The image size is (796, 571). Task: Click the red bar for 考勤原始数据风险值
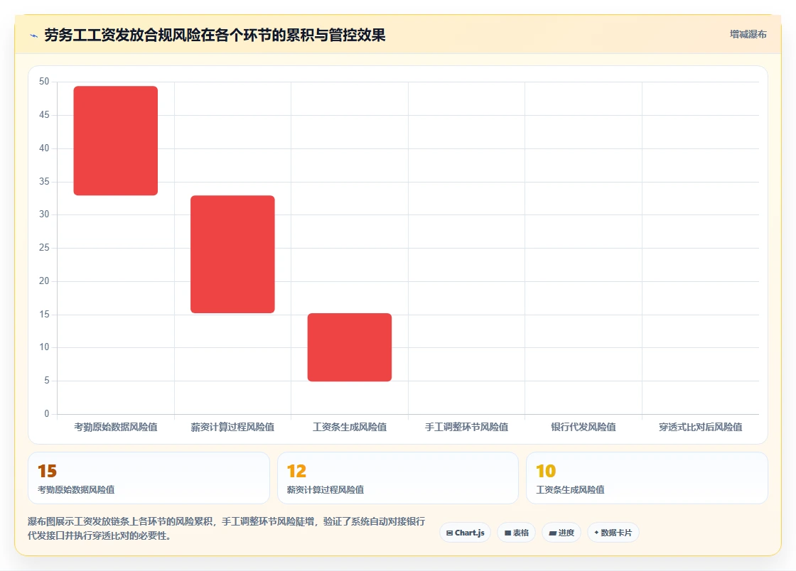116,141
